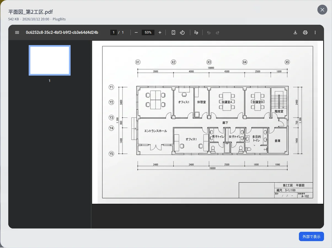This screenshot has width=332, height=248.
Task: Open the PDF viewer more actions menu
Action: 315,32
